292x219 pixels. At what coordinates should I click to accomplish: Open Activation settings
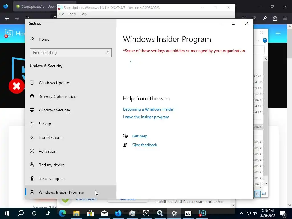47,151
